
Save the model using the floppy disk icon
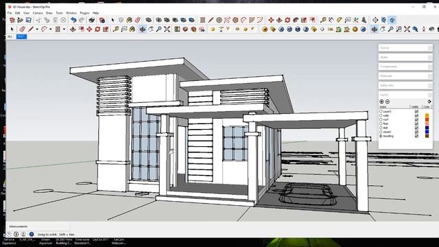coord(29,20)
